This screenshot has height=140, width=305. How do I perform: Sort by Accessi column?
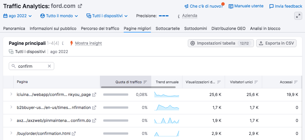tap(296, 82)
